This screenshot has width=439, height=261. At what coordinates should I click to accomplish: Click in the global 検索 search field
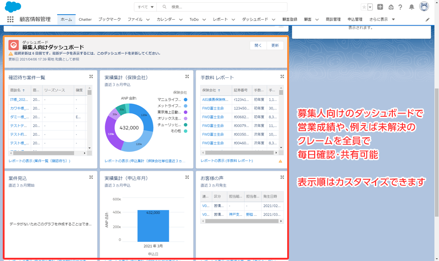tap(226, 7)
